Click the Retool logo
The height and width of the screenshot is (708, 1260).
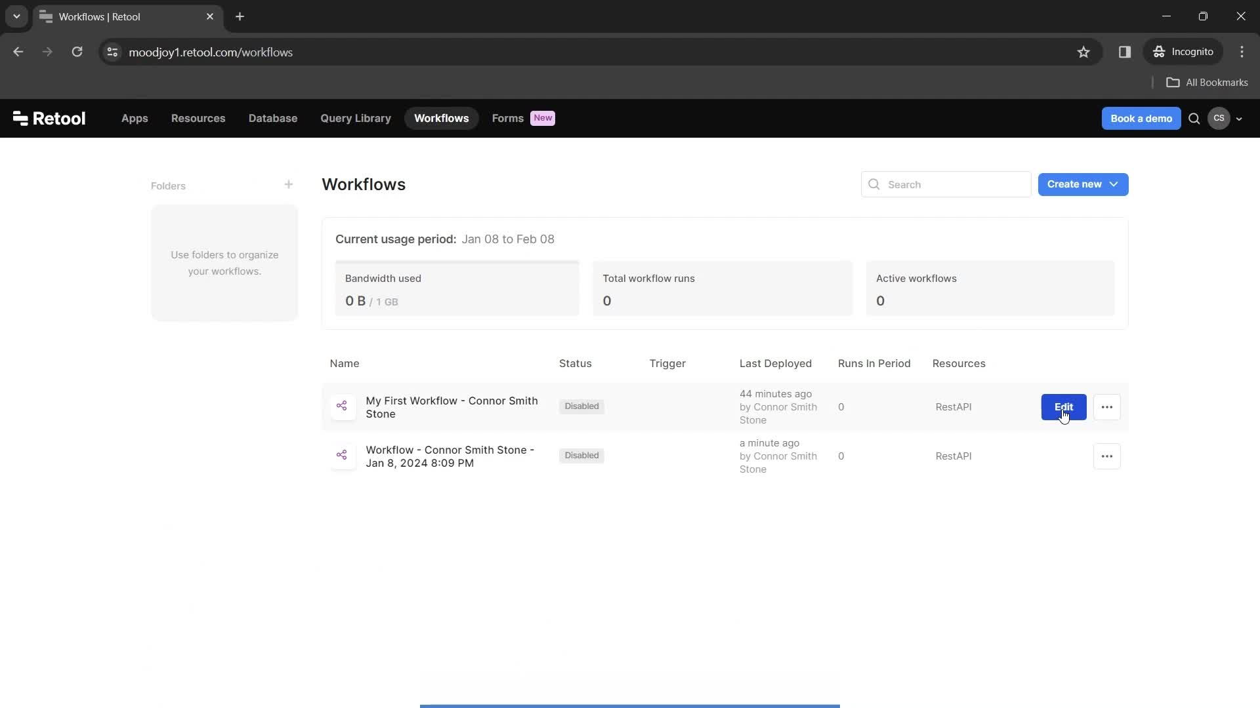49,119
